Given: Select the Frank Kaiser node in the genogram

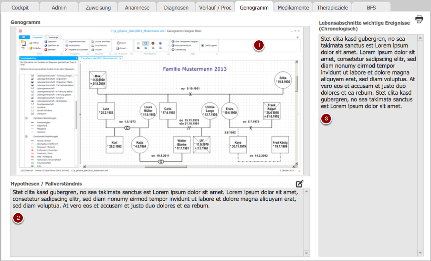Looking at the screenshot, I should click(x=272, y=111).
